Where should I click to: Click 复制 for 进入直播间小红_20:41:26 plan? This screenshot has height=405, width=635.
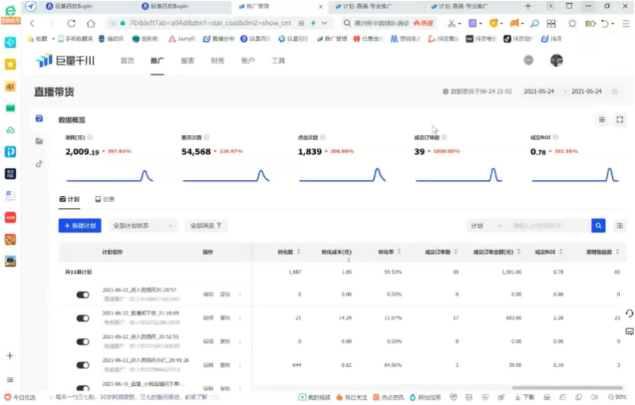(x=225, y=365)
